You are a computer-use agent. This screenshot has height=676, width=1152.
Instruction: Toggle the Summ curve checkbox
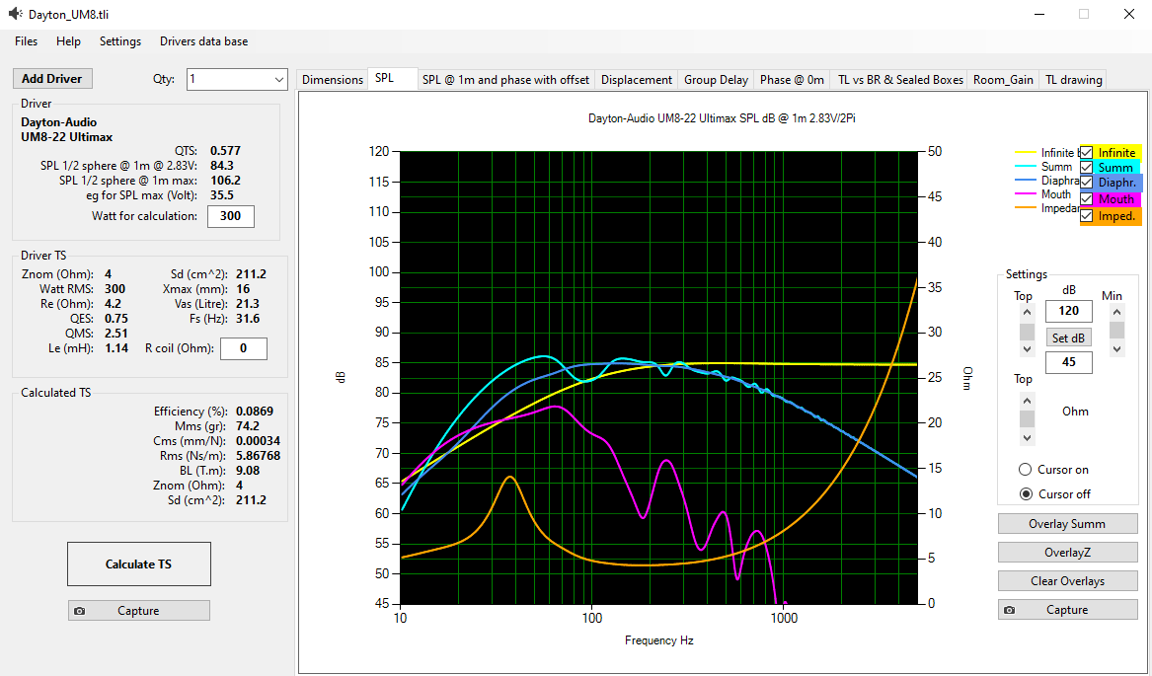coord(1087,168)
